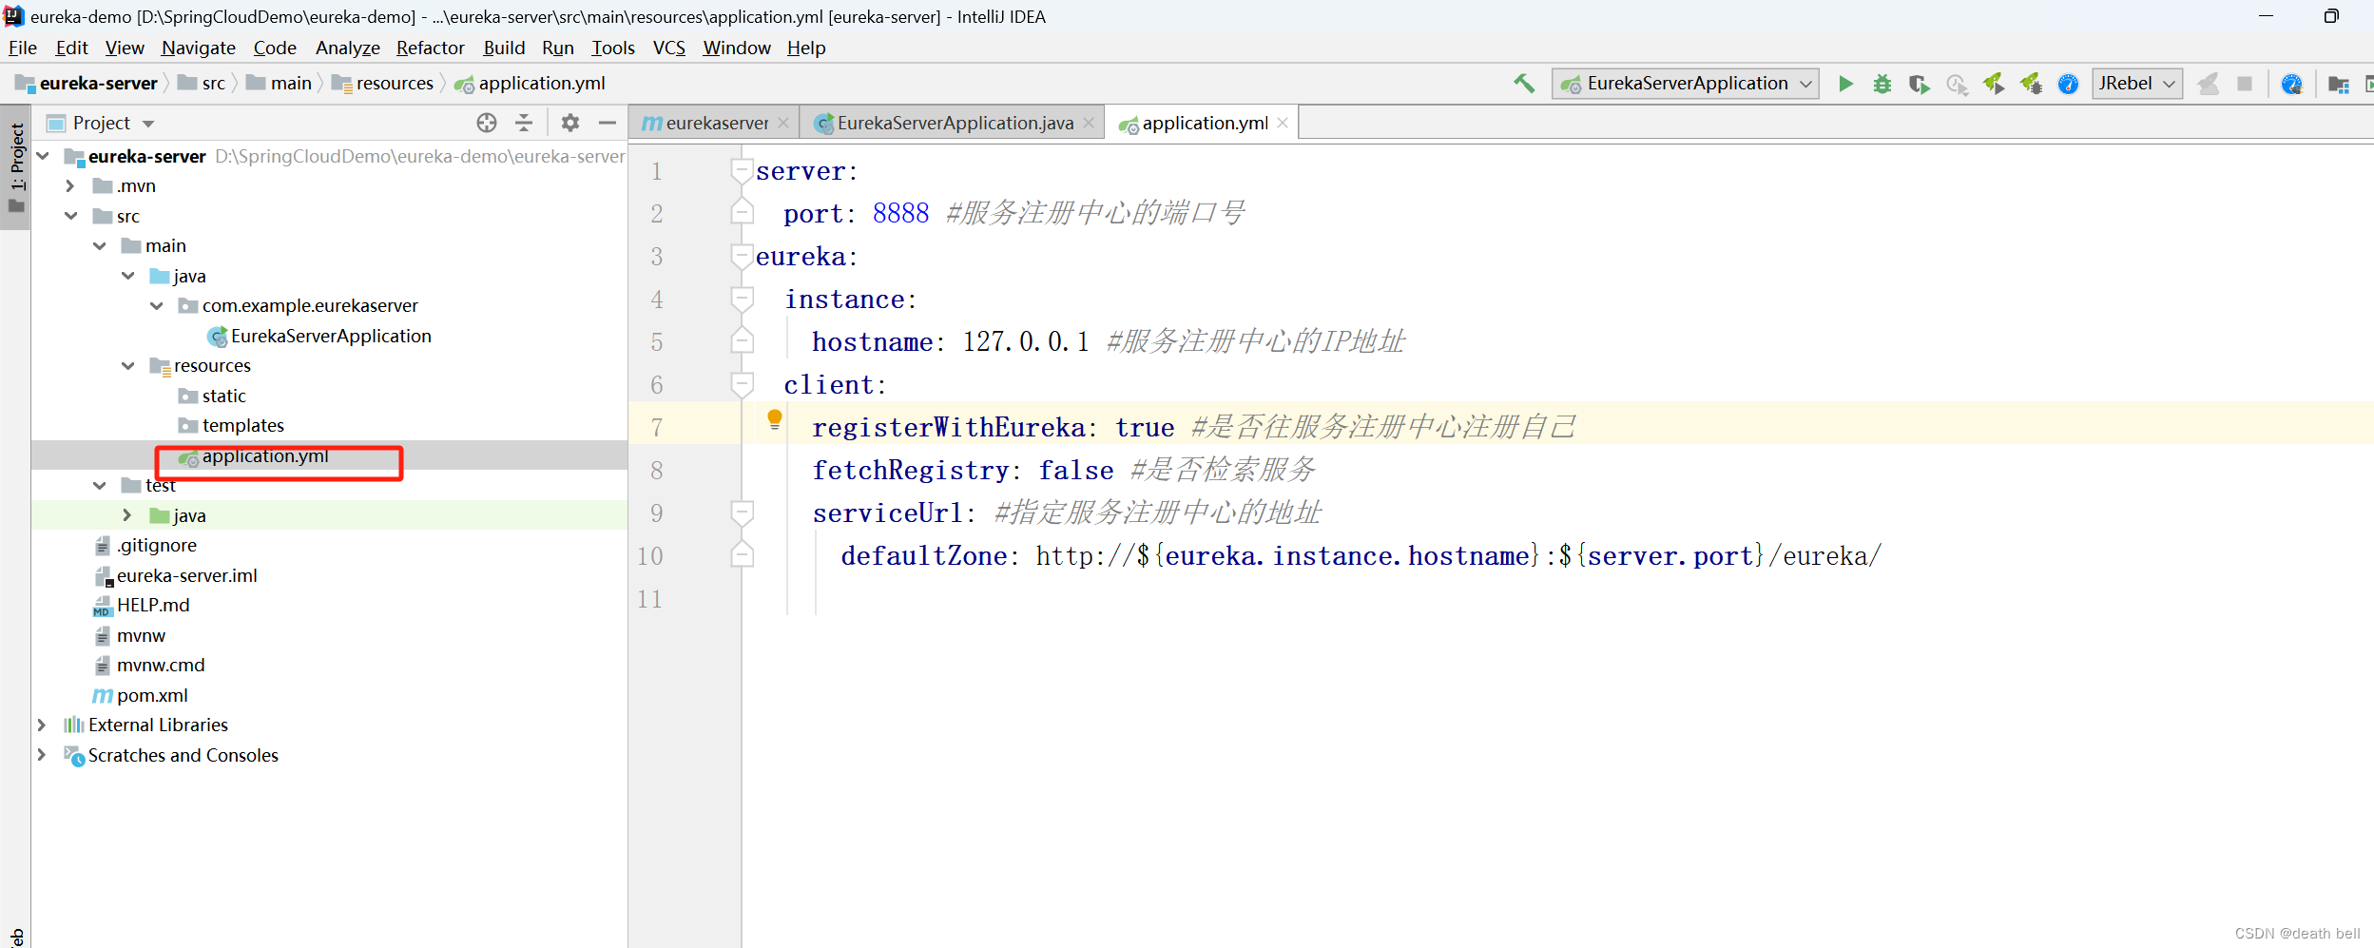Collapse the test folder
Image resolution: width=2374 pixels, height=948 pixels.
click(x=99, y=485)
